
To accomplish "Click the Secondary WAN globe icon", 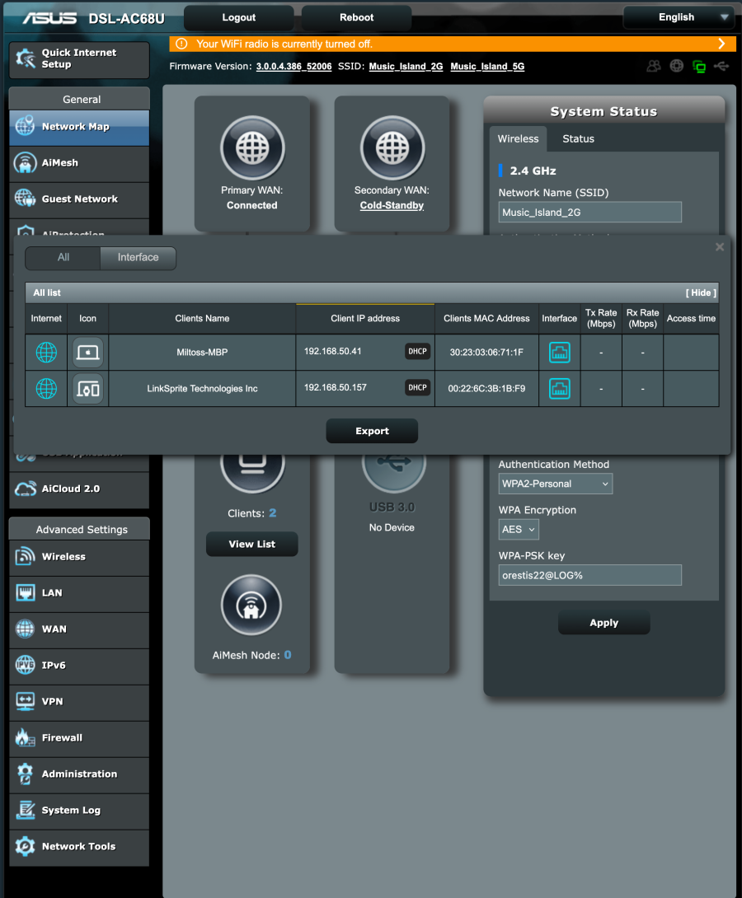I will click(392, 148).
